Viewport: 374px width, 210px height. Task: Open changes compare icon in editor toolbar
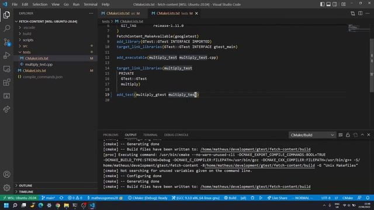[352, 13]
